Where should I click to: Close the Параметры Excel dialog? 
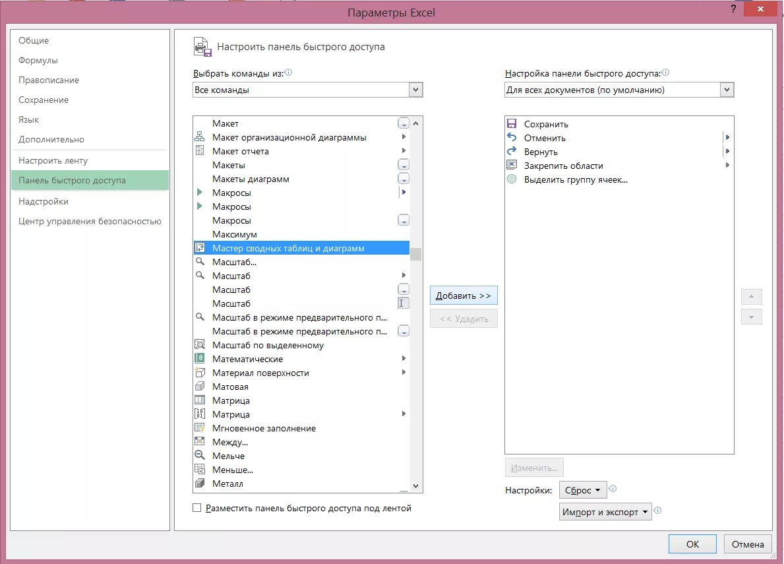[760, 9]
